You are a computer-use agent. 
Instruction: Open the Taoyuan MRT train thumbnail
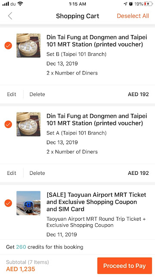pos(28,203)
